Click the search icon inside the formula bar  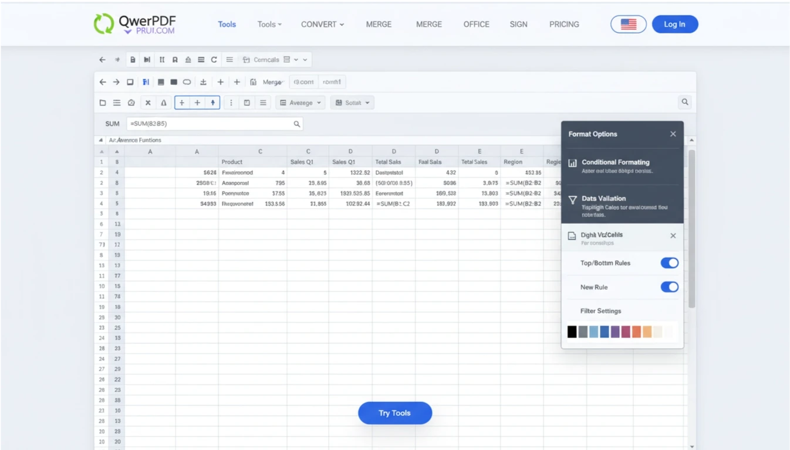tap(297, 124)
